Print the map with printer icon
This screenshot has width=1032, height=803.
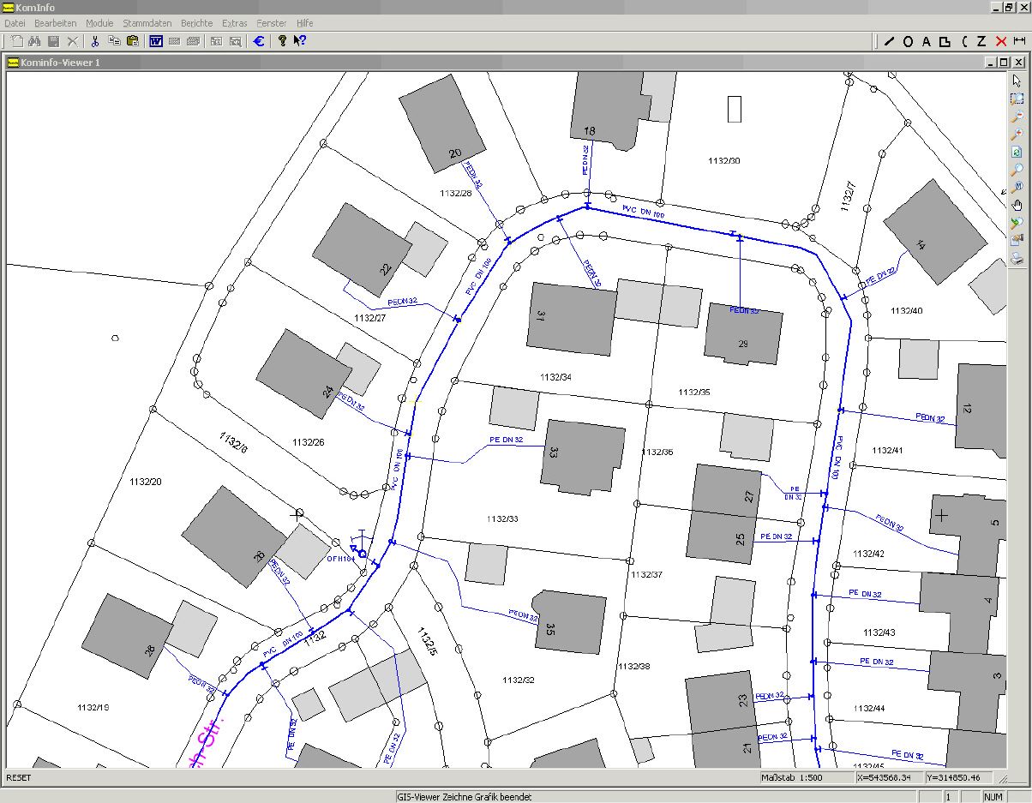coord(1017,258)
